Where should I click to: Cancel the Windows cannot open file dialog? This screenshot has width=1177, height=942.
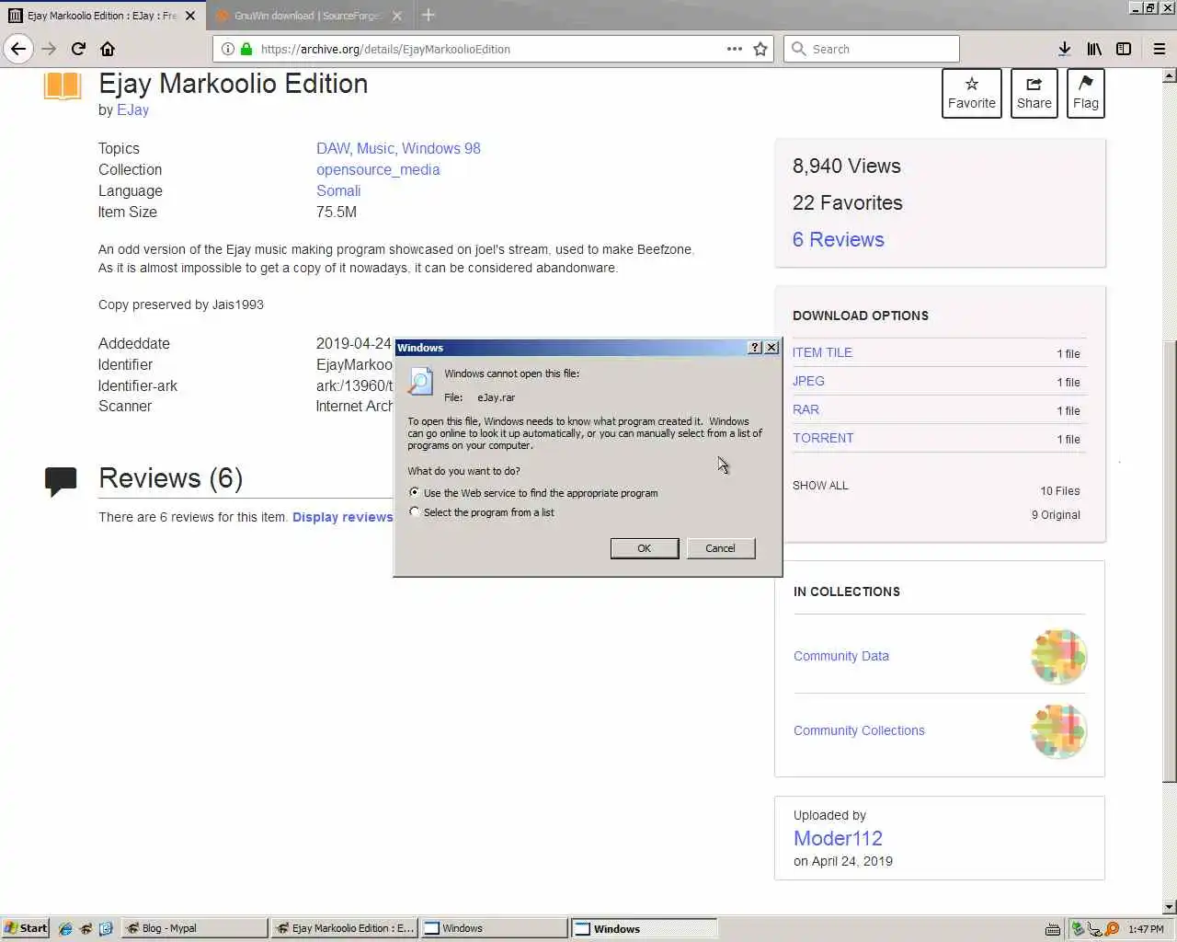[720, 548]
